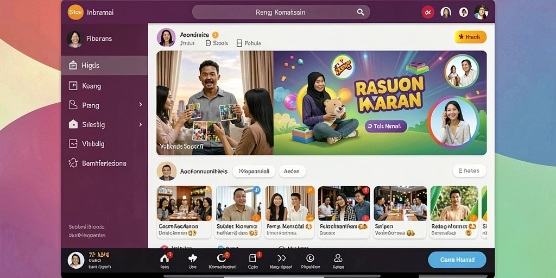Click the round game logo on the banner

[343, 66]
